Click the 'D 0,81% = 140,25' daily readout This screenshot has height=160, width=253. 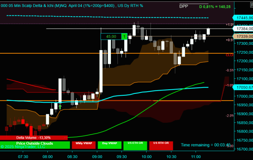point(215,6)
